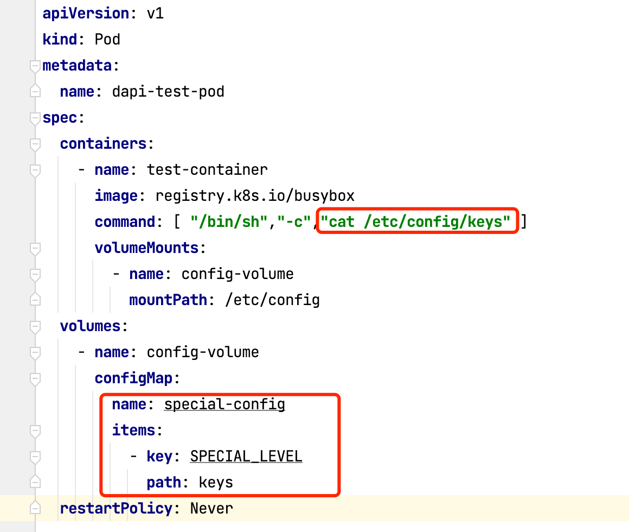Fold the volumes config-volume name entry
629x532 pixels.
pyautogui.click(x=35, y=353)
